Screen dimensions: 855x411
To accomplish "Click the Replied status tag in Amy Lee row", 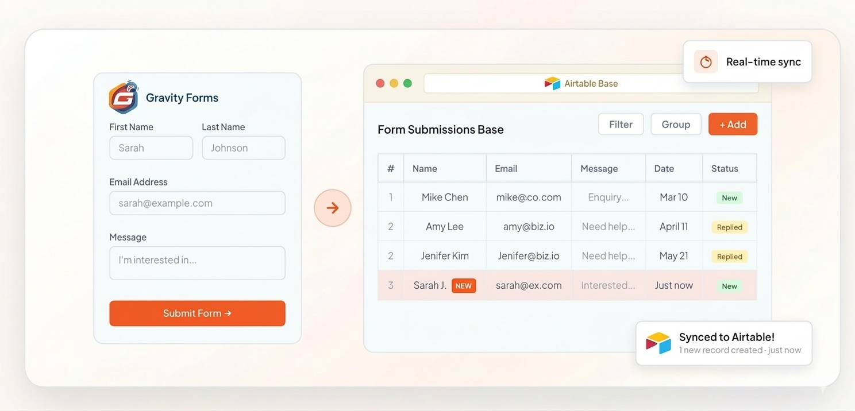I will click(x=730, y=227).
